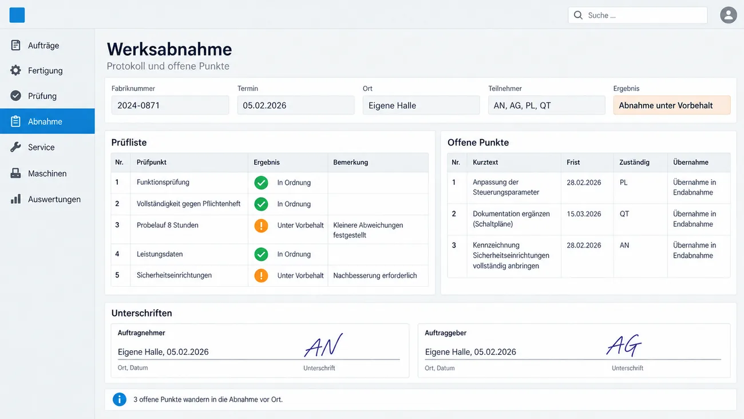Screen dimensions: 744x419
Task: Select Vollständigkeit gegen Pflichtenheft text
Action: [x=189, y=204]
